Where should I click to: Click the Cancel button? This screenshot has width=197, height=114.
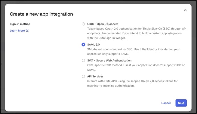tap(166, 103)
